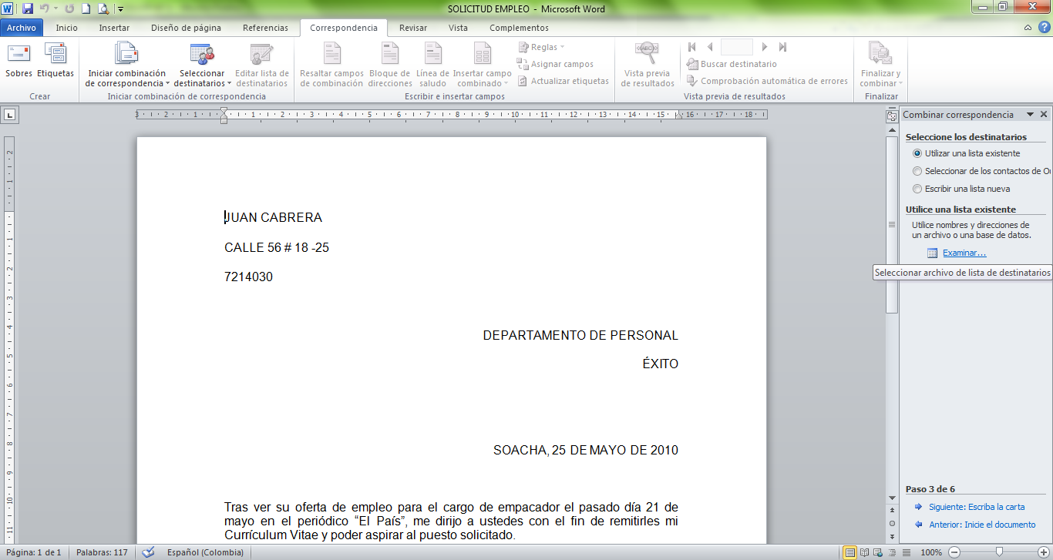Click Asignar campos button
1053x560 pixels.
tap(555, 64)
